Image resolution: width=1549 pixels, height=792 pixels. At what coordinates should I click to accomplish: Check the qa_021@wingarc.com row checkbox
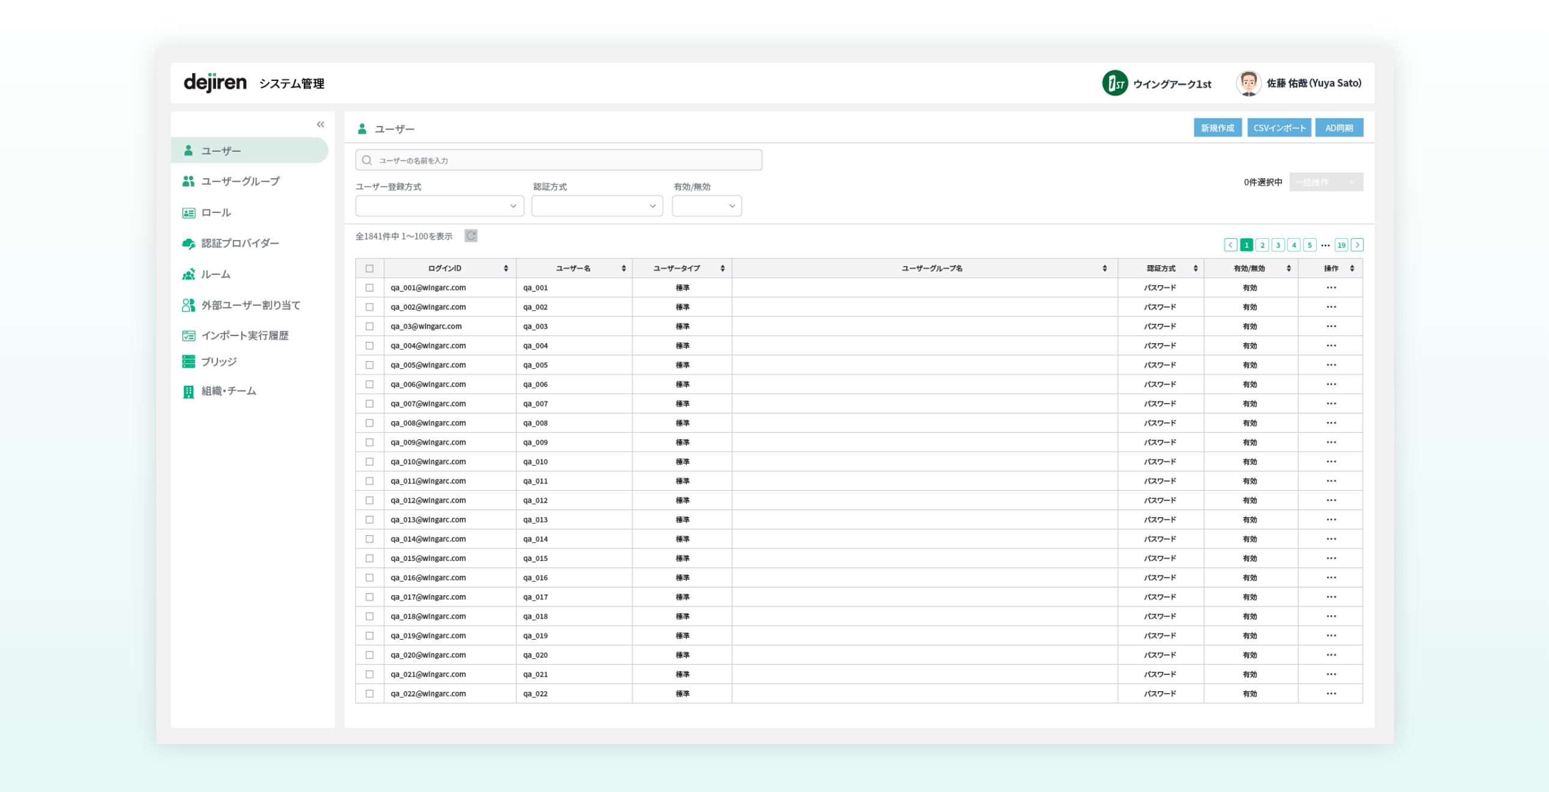pyautogui.click(x=369, y=674)
